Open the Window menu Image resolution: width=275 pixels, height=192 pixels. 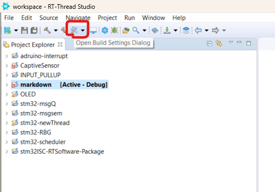pos(153,18)
